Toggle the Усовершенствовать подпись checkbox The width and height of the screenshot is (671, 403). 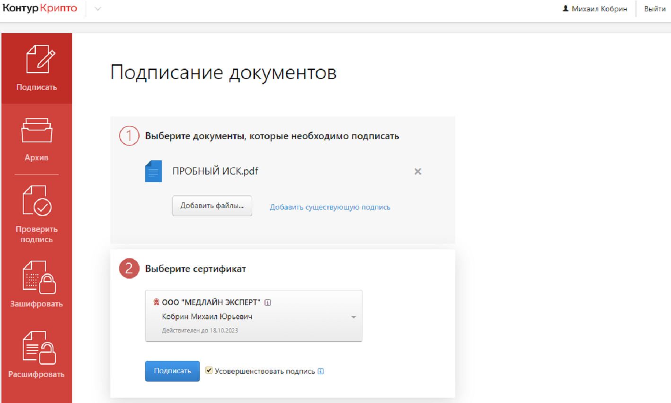click(x=209, y=370)
